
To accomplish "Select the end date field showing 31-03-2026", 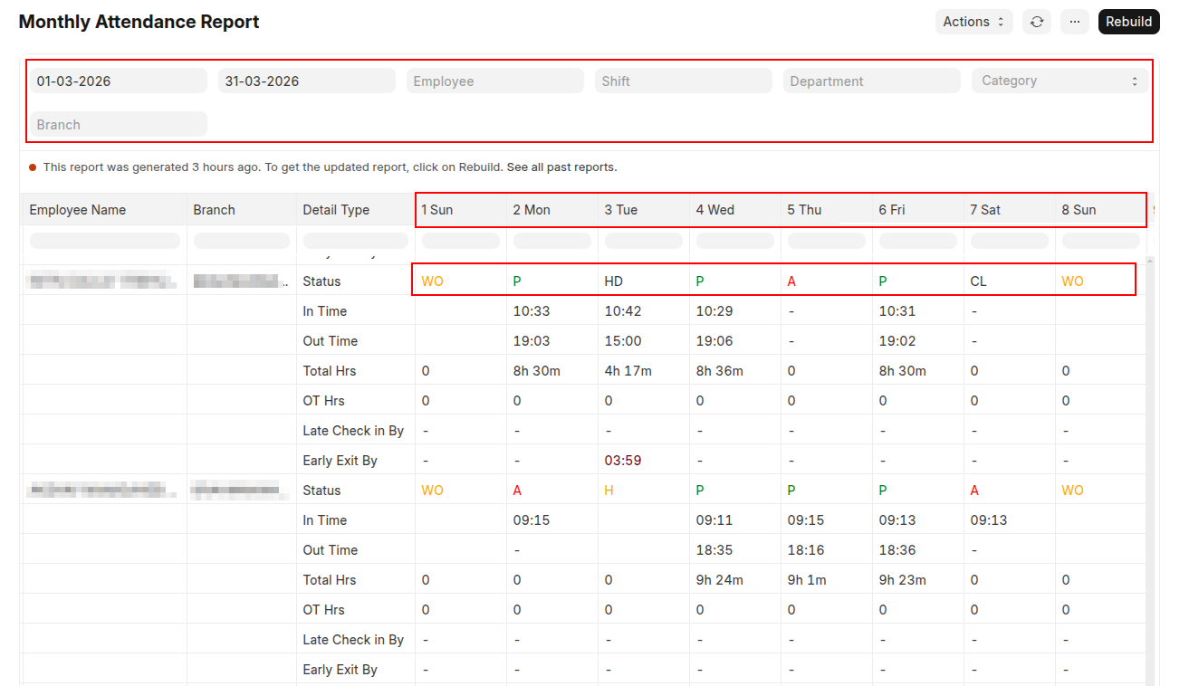I will tap(306, 81).
